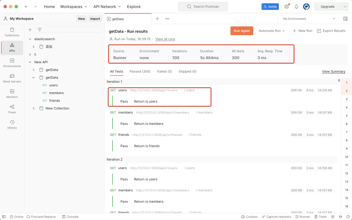Open the Upgrade dropdown arrow
The image size is (352, 220).
pyautogui.click(x=345, y=7)
